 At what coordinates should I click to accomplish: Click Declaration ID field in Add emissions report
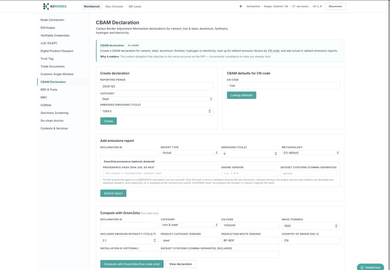[129, 153]
